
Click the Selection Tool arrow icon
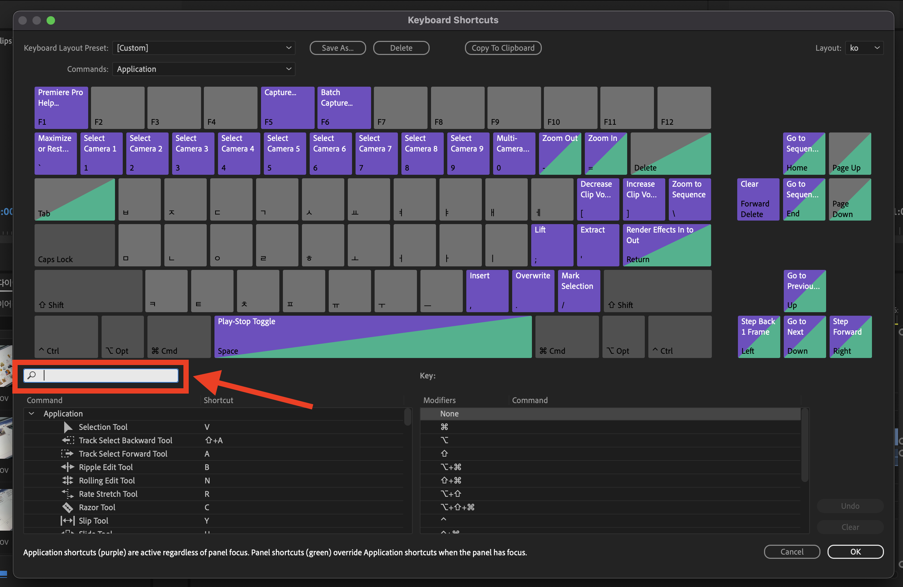[68, 427]
